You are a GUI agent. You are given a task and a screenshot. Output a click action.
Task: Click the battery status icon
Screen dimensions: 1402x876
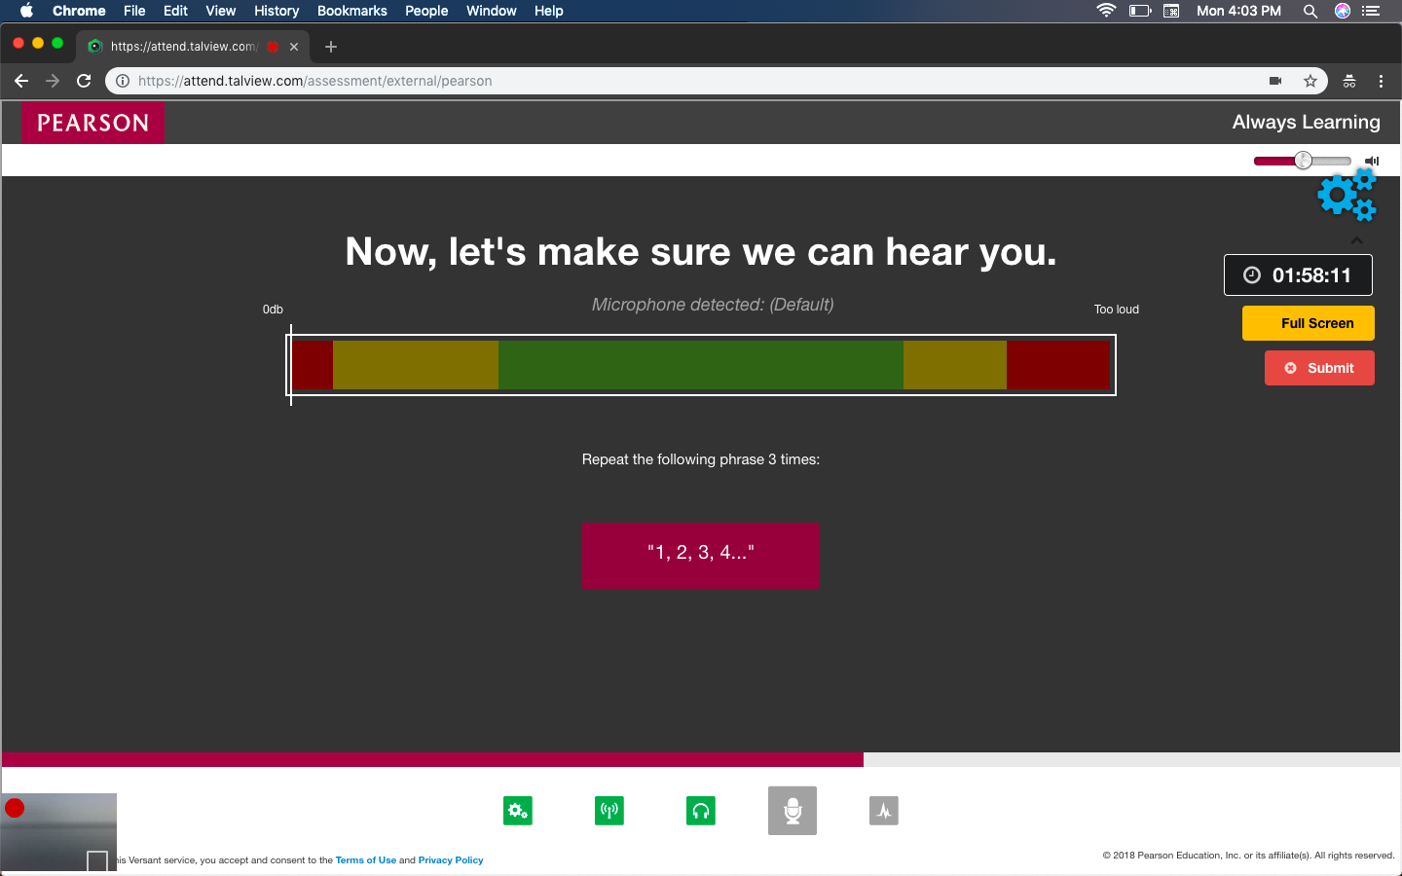click(x=1140, y=11)
